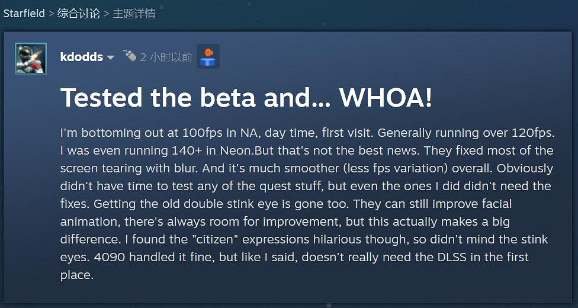Click the mouse icon before the timestamp

point(130,56)
